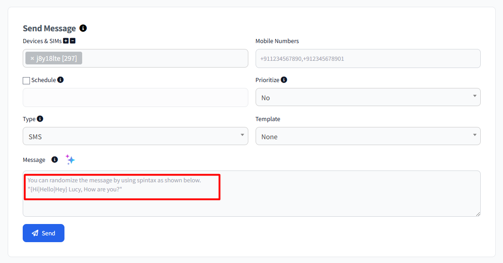This screenshot has height=263, width=503.
Task: Click the Schedule date input box
Action: (135, 97)
